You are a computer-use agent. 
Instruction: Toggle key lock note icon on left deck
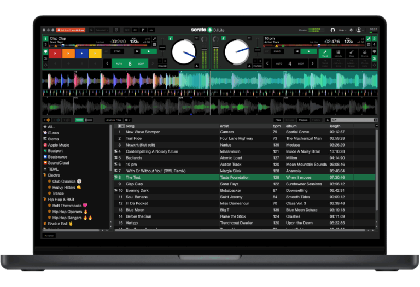(171, 38)
